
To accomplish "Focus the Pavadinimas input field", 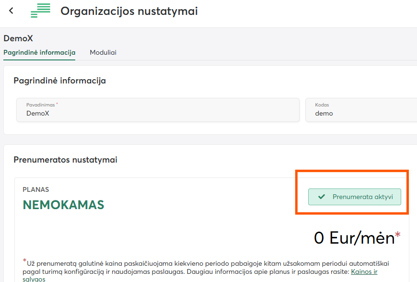I will click(158, 114).
